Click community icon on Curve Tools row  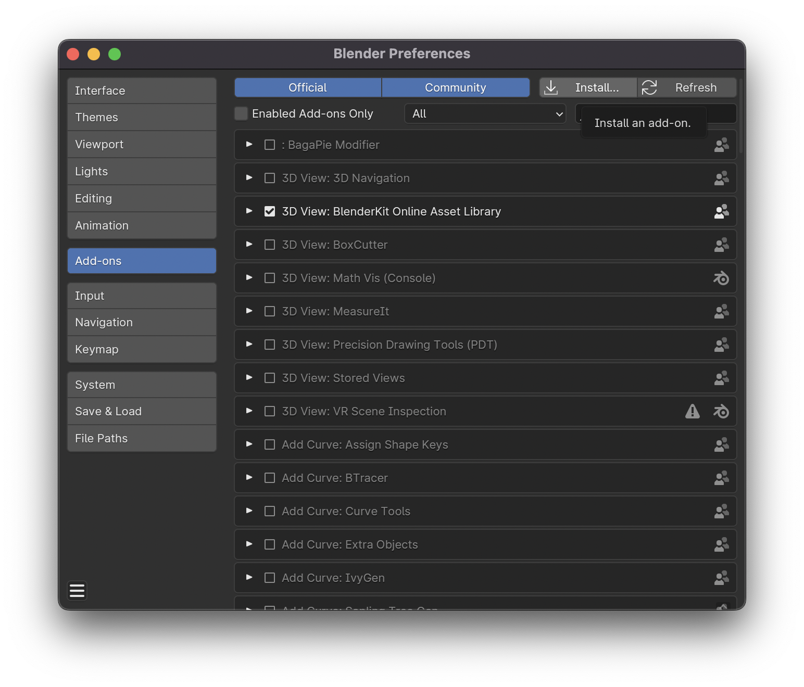pos(721,512)
